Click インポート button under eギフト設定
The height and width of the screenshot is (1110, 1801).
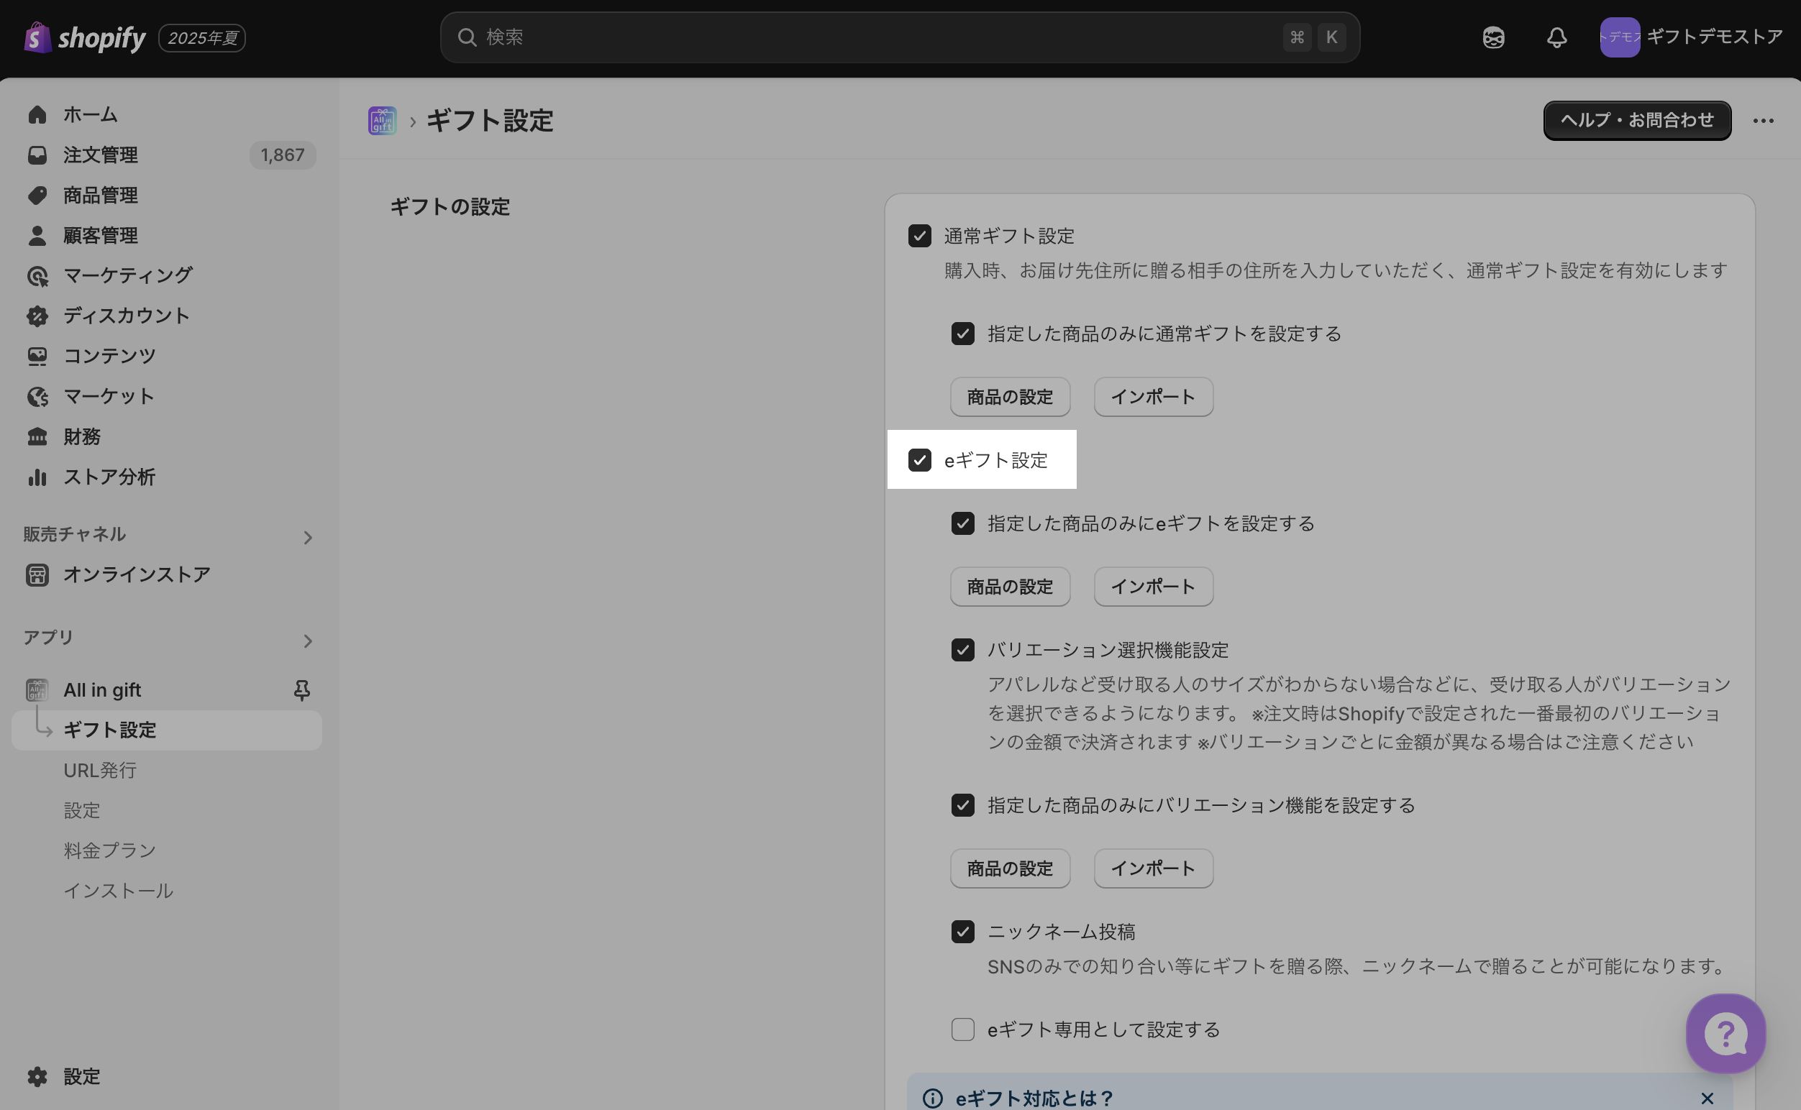coord(1152,587)
